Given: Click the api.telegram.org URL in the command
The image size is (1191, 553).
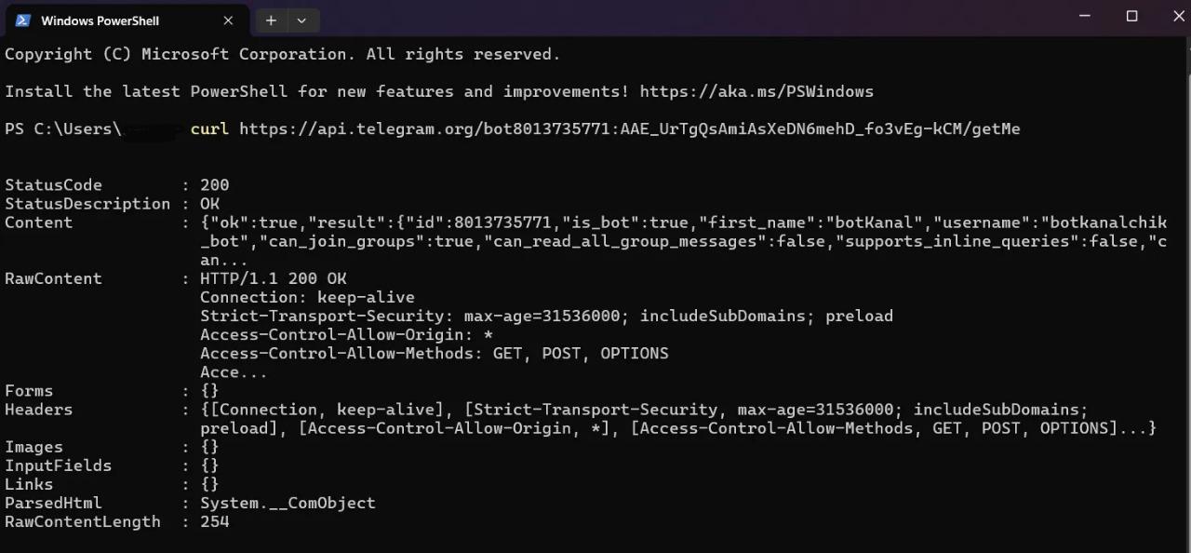Looking at the screenshot, I should coord(630,128).
